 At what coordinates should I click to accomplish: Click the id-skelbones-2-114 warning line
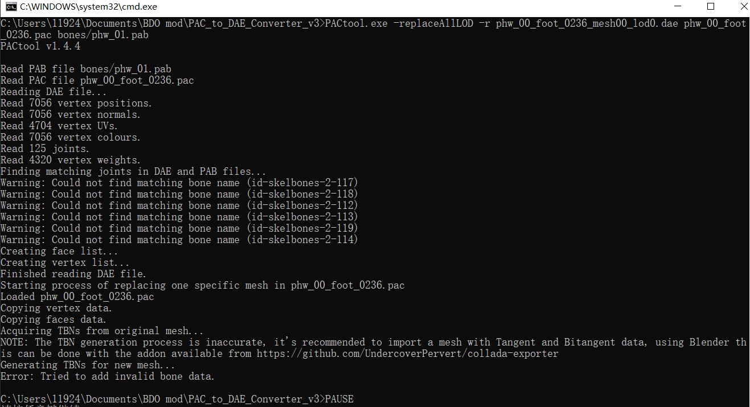pyautogui.click(x=179, y=240)
